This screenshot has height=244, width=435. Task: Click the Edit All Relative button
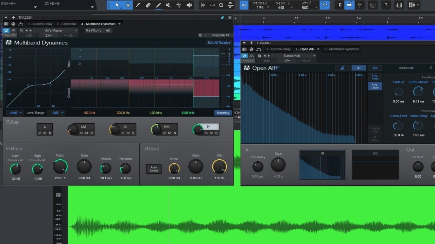219,43
